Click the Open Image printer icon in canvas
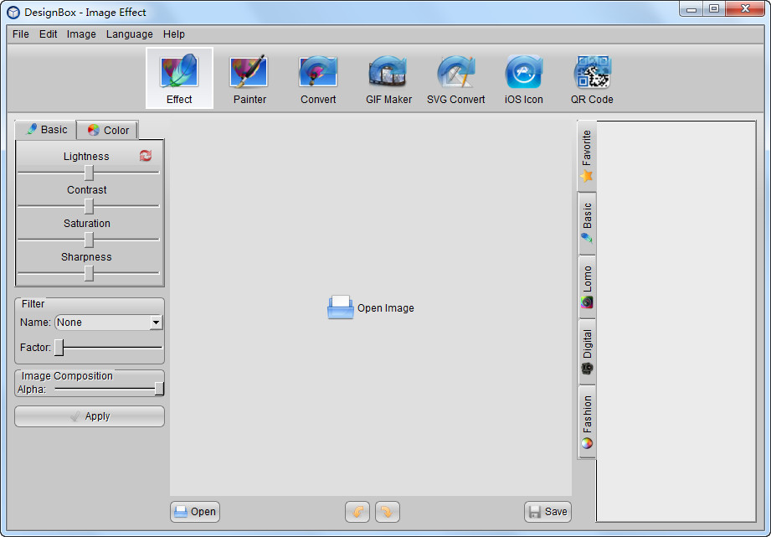The image size is (771, 537). (340, 307)
